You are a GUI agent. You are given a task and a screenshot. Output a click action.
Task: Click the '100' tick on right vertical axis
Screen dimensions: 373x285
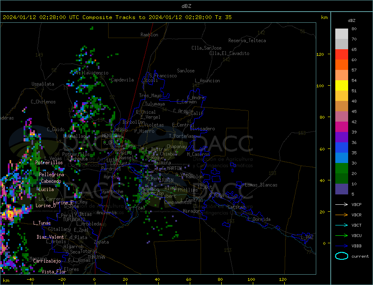(x=320, y=86)
